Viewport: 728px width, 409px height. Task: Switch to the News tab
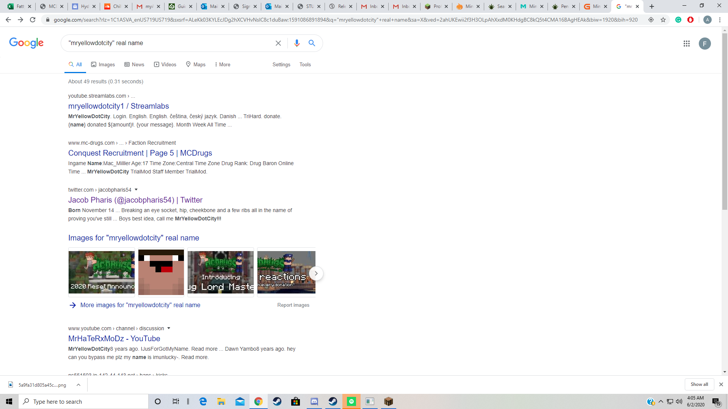click(x=134, y=65)
